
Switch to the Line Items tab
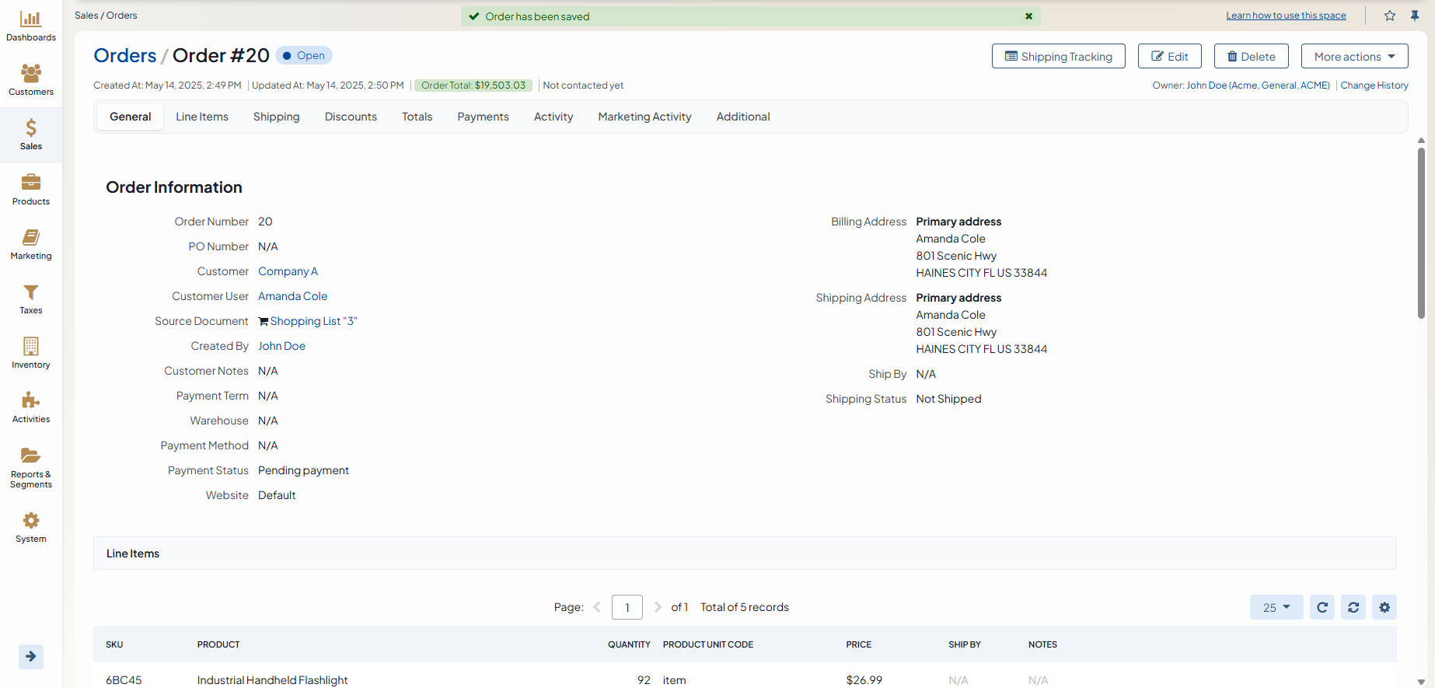coord(202,117)
